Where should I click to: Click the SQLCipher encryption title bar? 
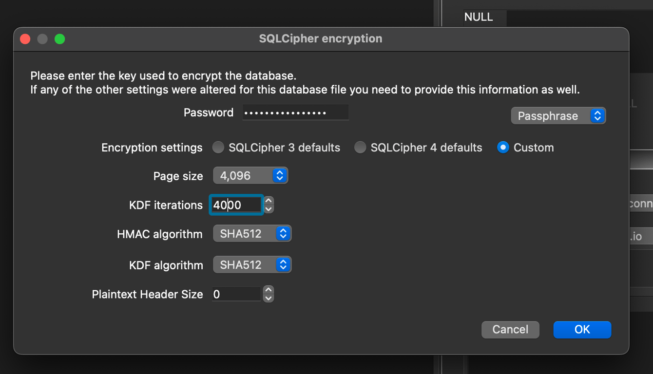pos(321,39)
